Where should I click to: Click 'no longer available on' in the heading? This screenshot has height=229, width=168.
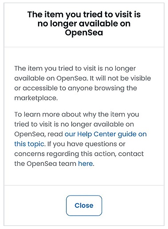(84, 23)
